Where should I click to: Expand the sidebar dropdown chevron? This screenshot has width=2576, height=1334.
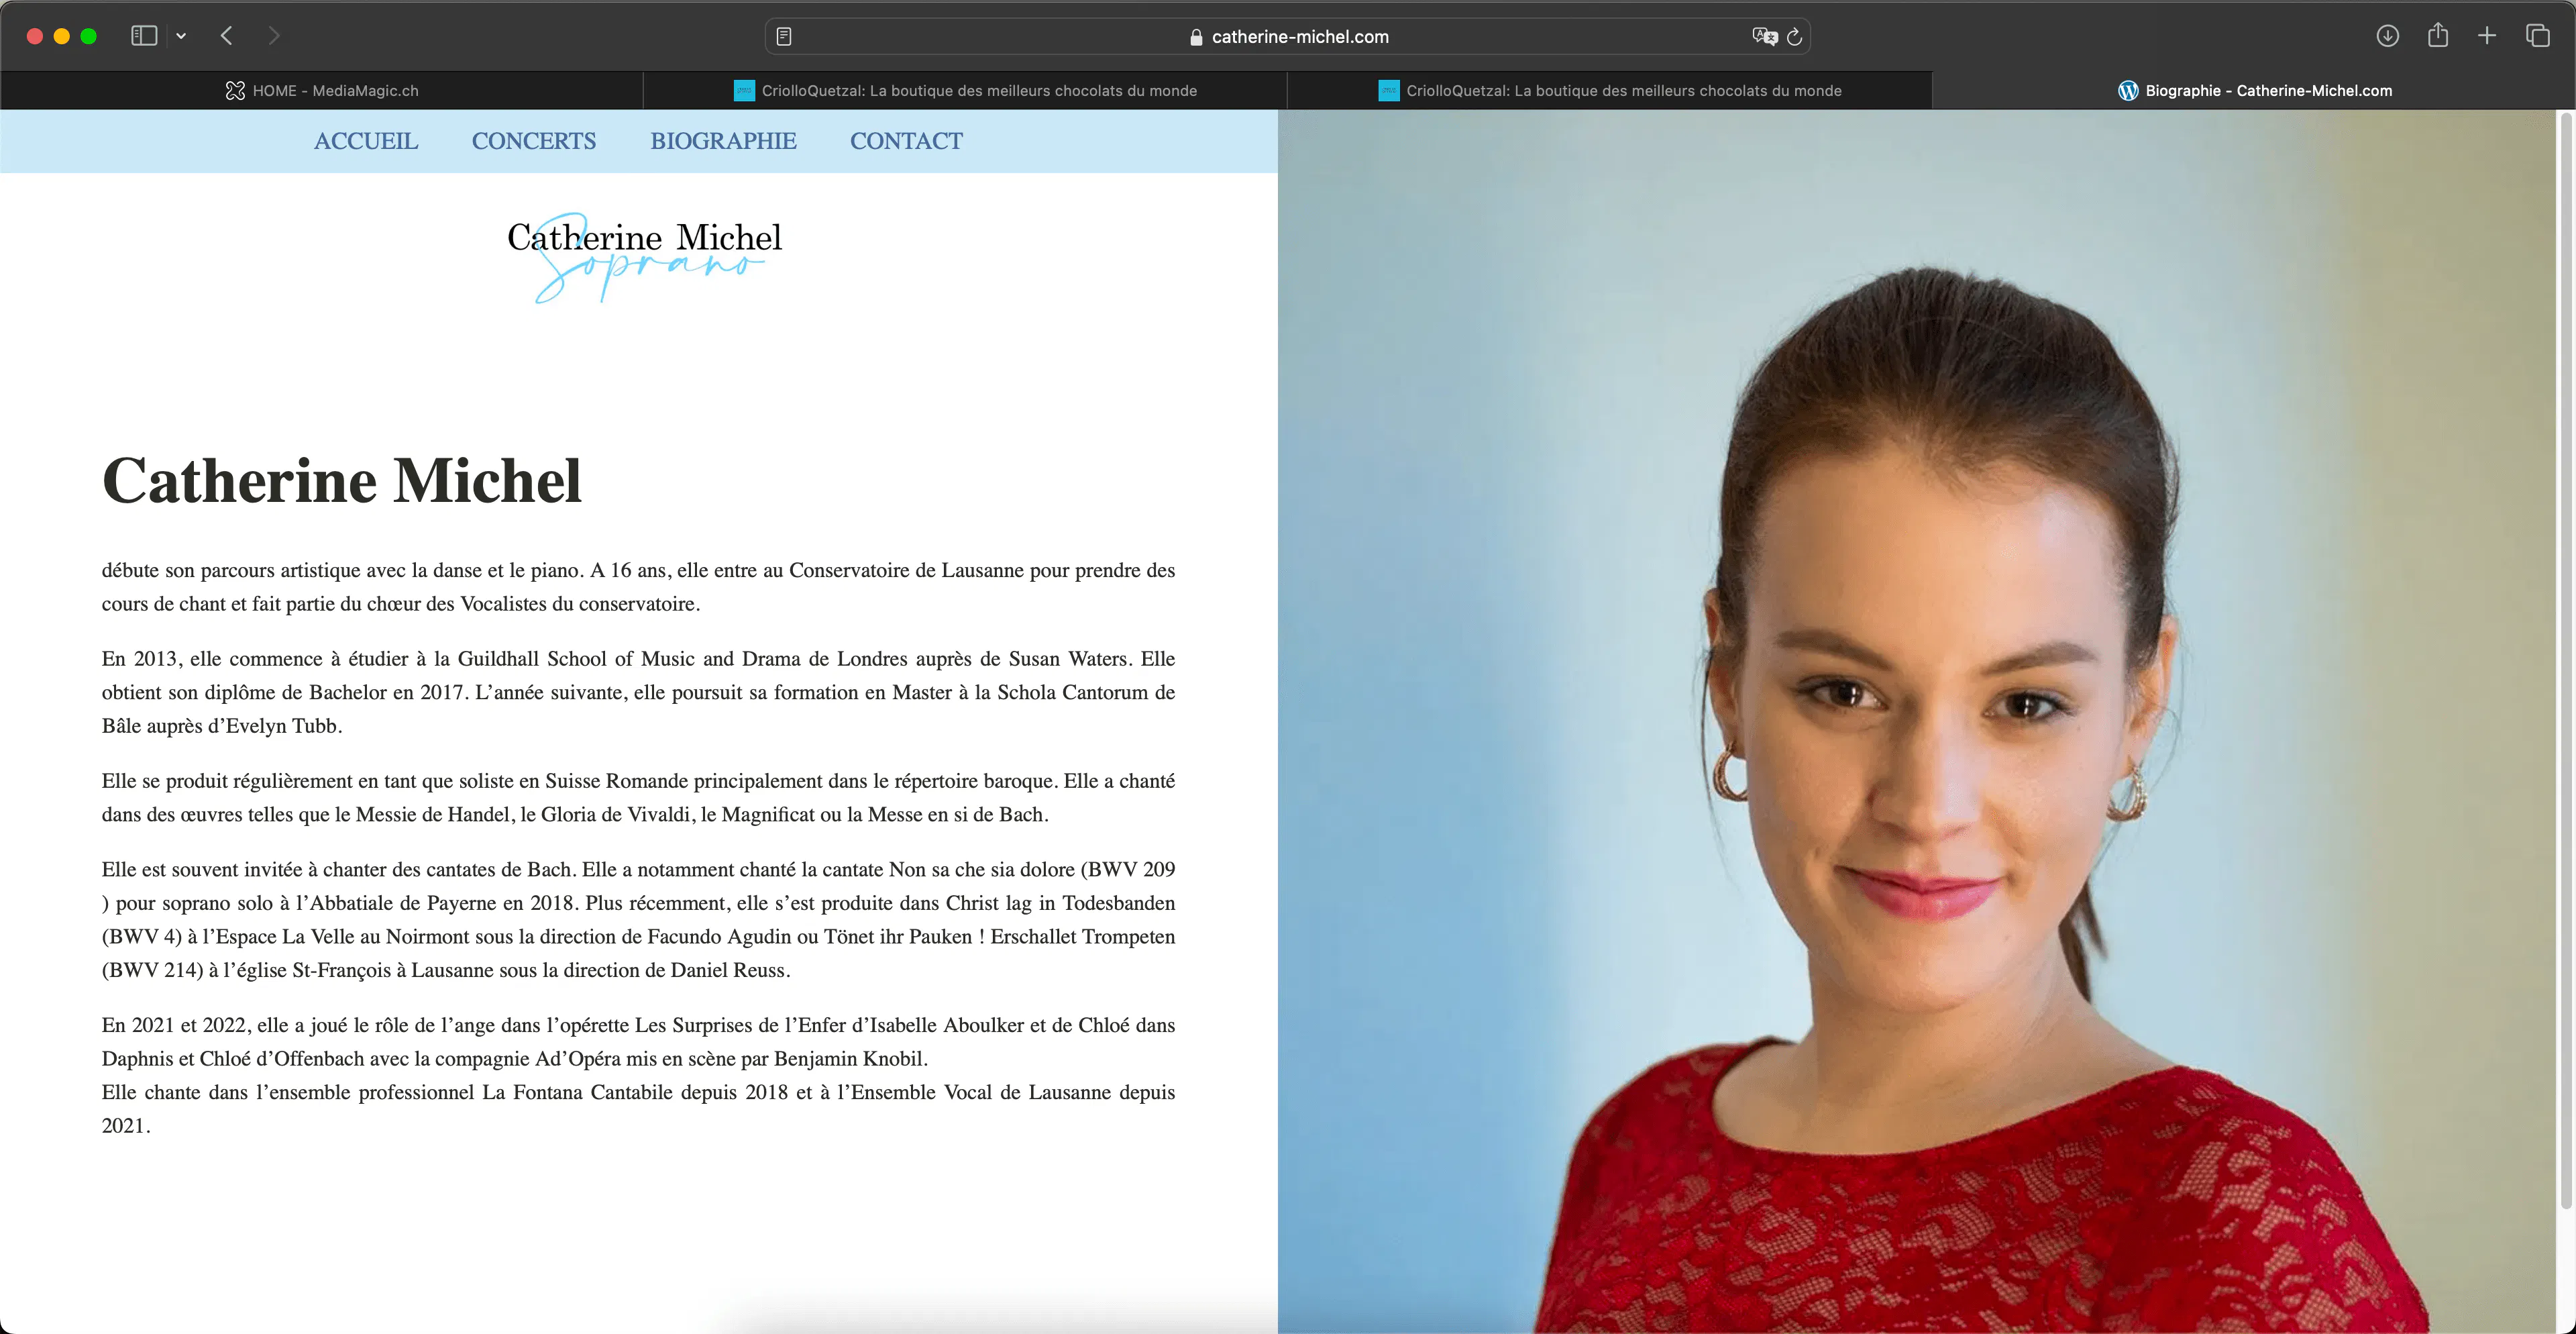(181, 36)
